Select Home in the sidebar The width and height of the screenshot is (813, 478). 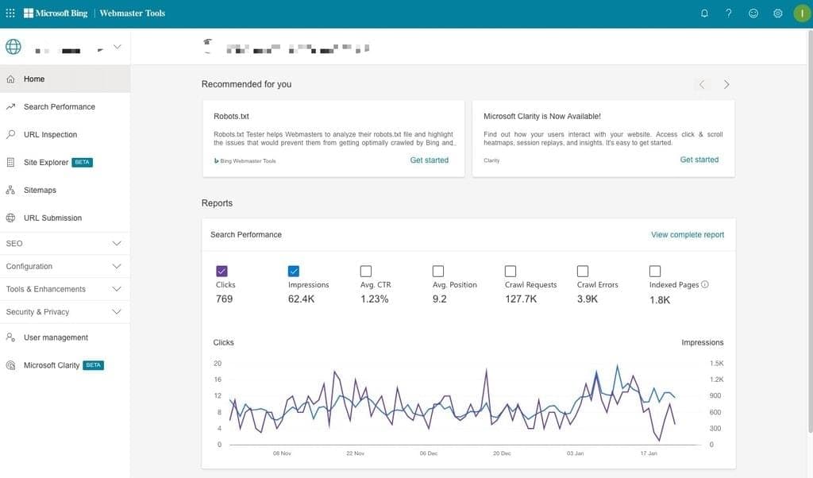point(65,79)
